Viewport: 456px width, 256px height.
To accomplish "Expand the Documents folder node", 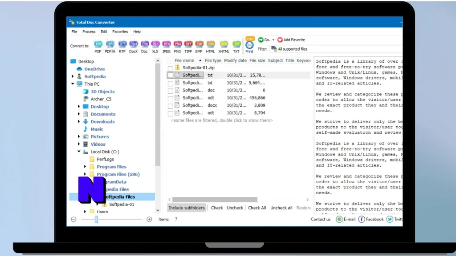I will coord(79,114).
